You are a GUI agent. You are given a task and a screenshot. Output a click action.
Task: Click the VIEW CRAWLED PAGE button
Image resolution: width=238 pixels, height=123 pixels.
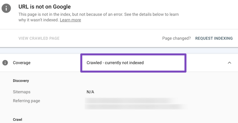39,38
